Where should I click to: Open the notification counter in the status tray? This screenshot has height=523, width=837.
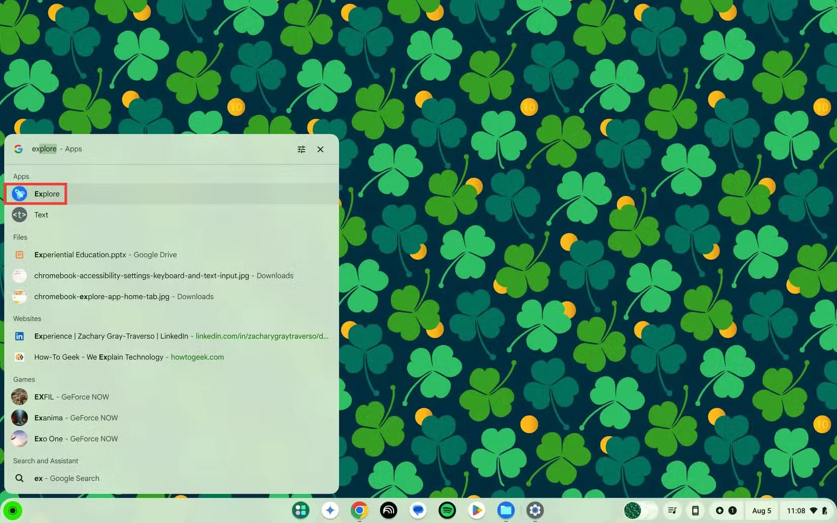(732, 510)
